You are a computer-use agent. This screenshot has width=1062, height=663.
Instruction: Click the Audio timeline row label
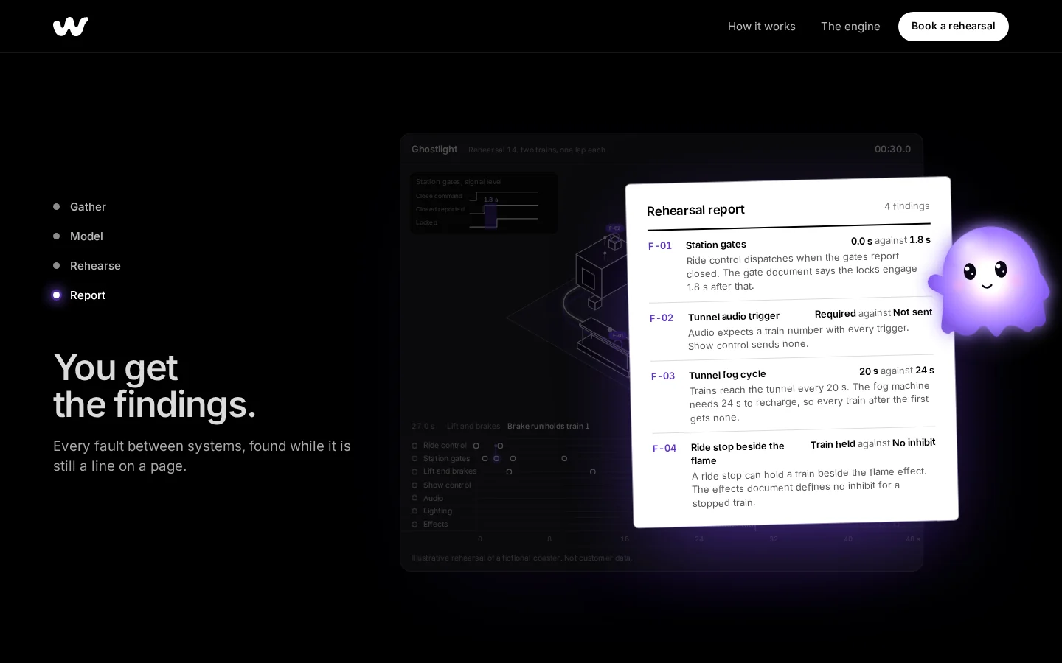point(433,499)
